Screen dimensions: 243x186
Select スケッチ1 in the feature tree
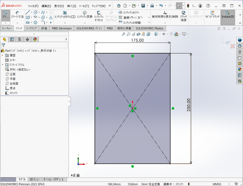[x=13, y=93]
